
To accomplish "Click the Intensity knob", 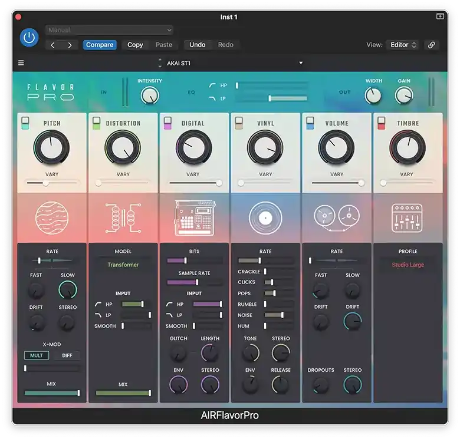I will coord(150,95).
